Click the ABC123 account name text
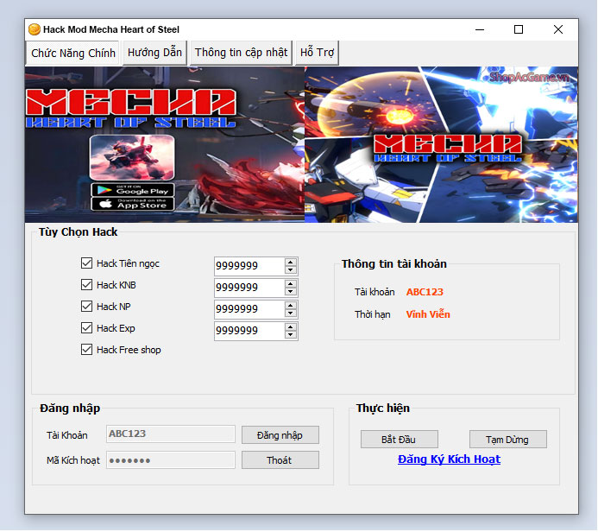Image resolution: width=598 pixels, height=532 pixels. (x=425, y=292)
